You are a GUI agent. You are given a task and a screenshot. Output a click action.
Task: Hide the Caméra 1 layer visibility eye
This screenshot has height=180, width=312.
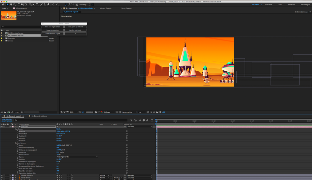2,127
